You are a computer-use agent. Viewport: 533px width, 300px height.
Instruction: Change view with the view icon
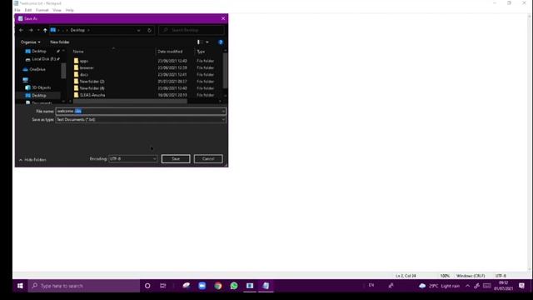199,42
